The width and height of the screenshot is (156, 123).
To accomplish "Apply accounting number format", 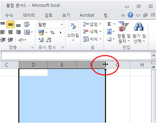I will pos(41,32).
